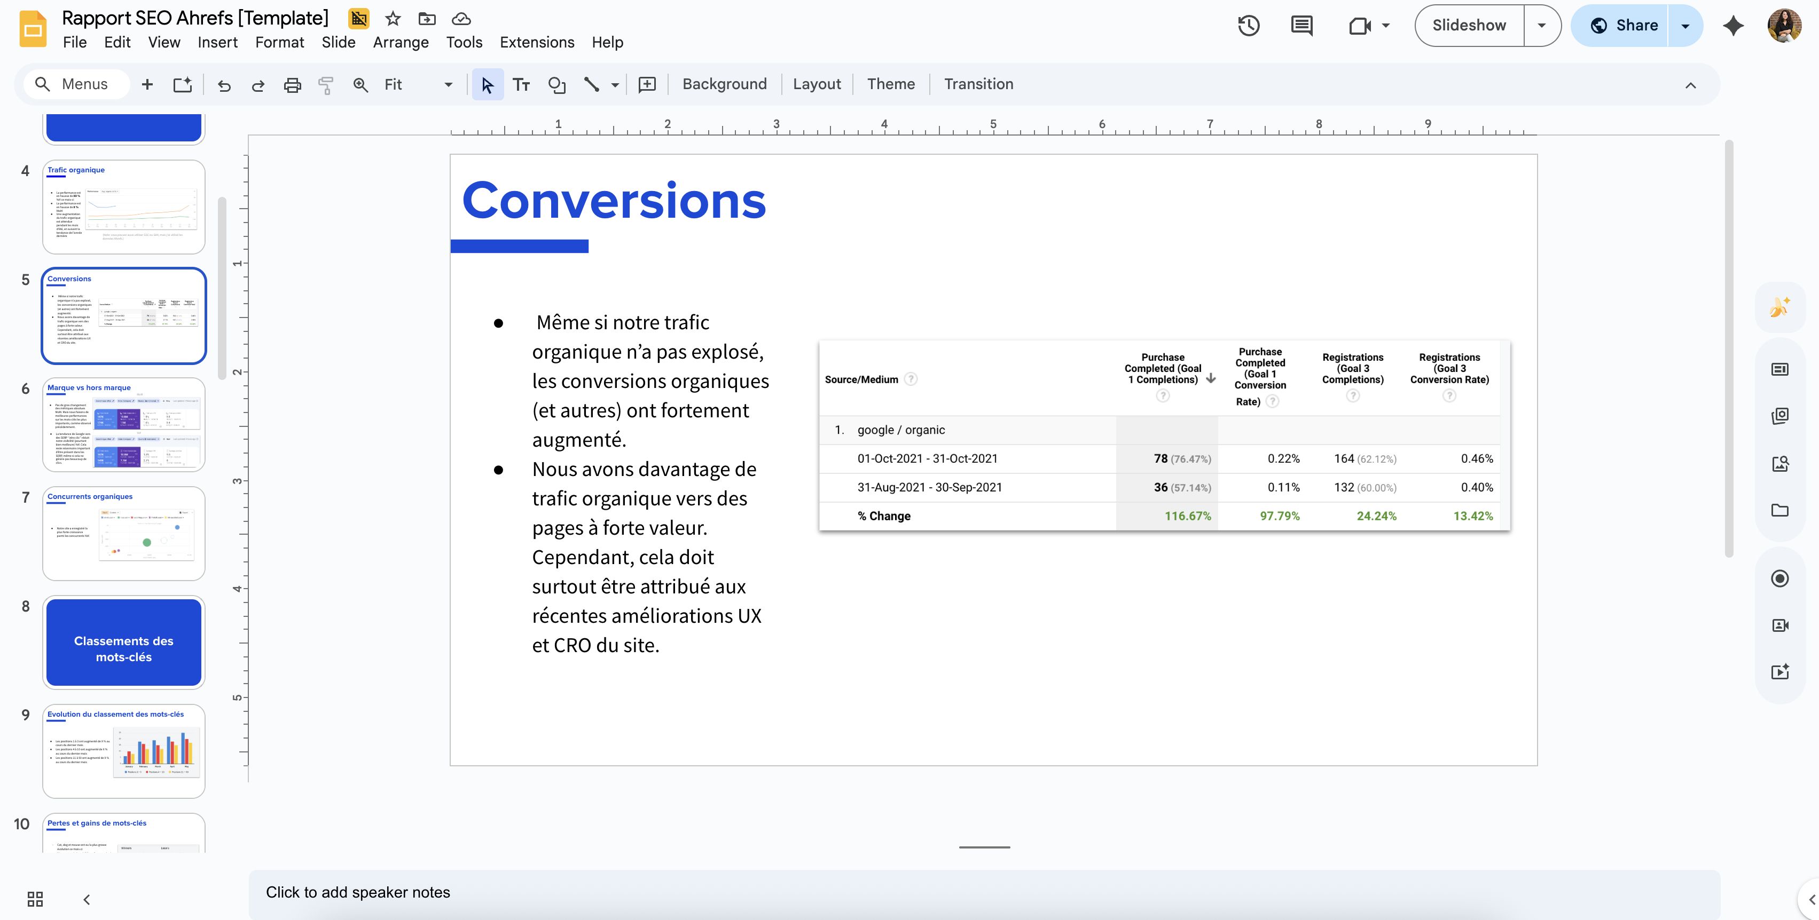Move the document with the folder icon

(427, 19)
